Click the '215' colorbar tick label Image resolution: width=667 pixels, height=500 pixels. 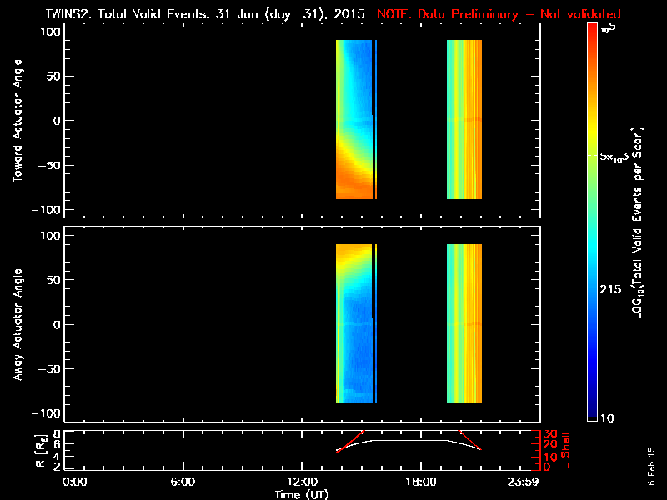[x=611, y=289]
